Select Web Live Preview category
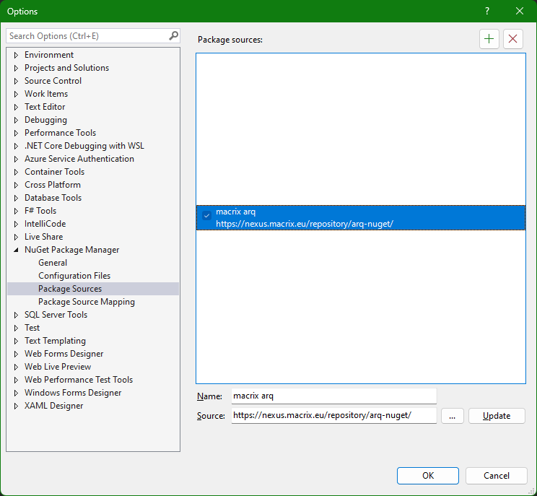The image size is (537, 496). tap(58, 367)
